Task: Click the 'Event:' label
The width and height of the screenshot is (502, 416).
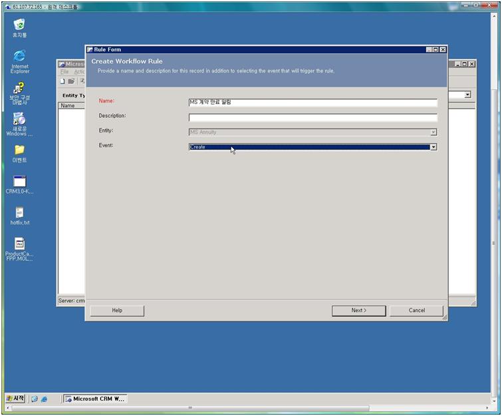Action: click(106, 145)
